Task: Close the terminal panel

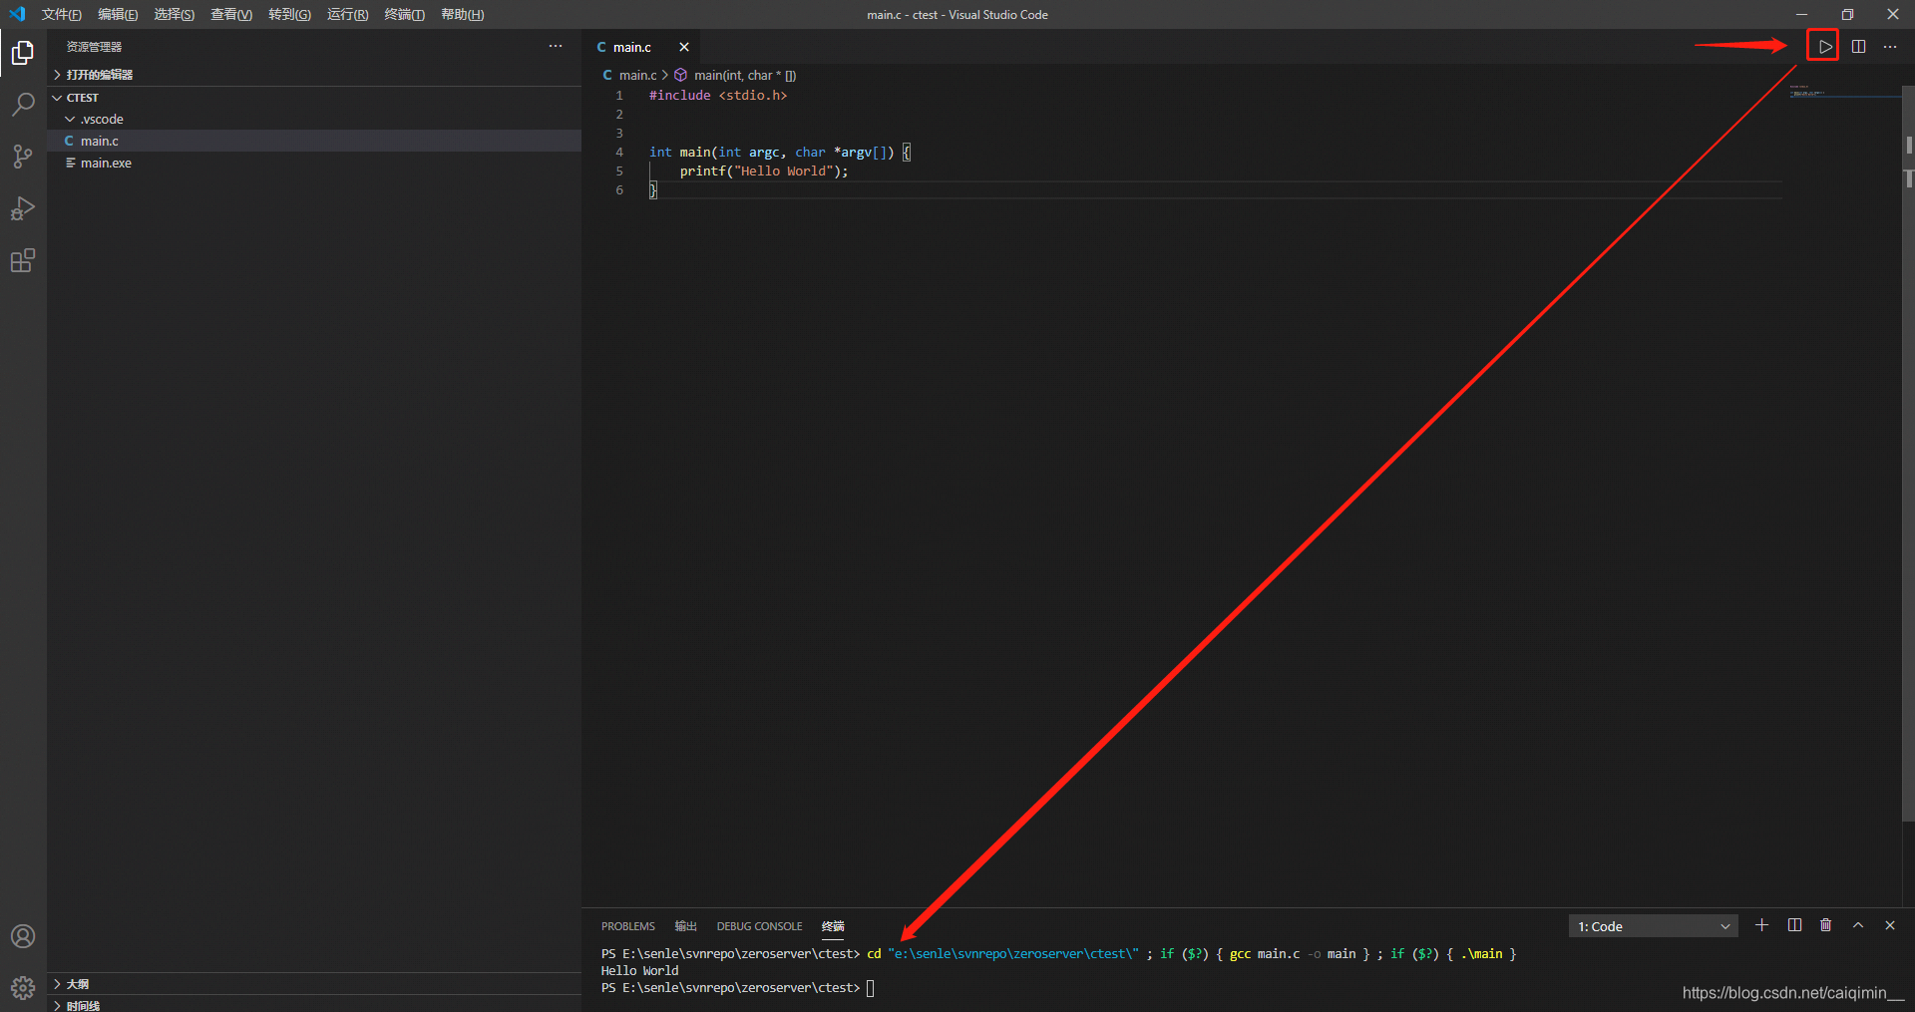Action: (1890, 925)
